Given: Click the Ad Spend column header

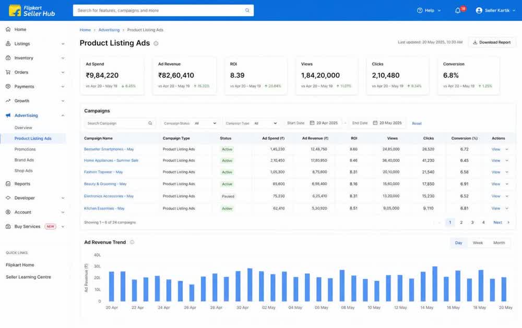Looking at the screenshot, I should [x=273, y=138].
